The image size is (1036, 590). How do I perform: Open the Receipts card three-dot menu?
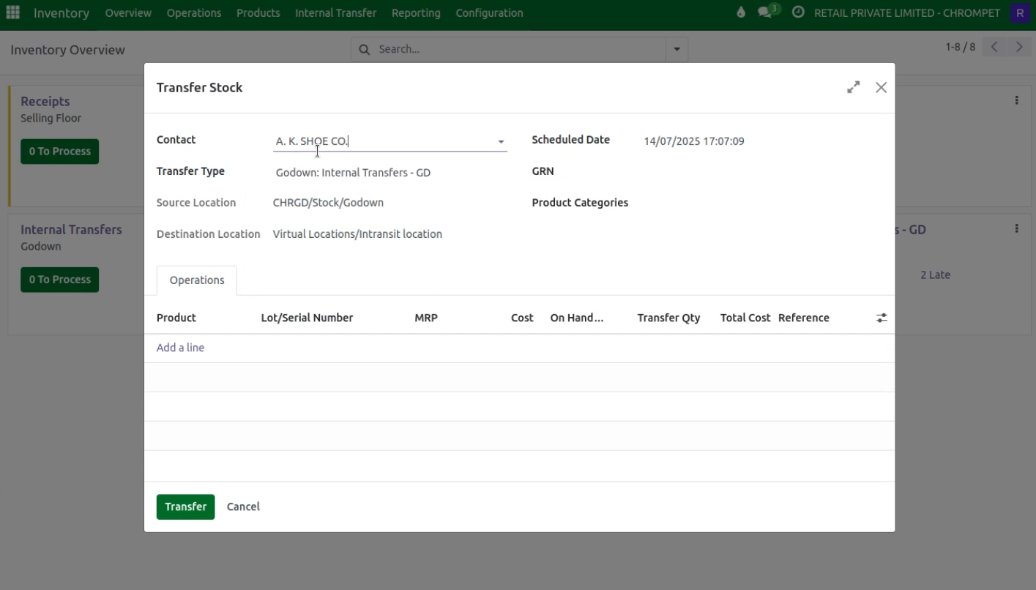tap(1016, 100)
